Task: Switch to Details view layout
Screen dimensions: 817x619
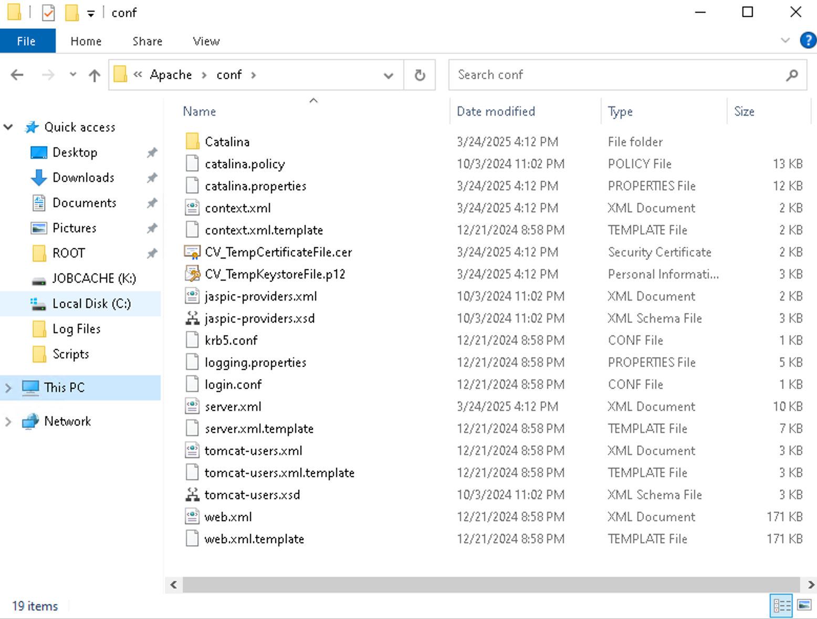Action: pos(781,606)
